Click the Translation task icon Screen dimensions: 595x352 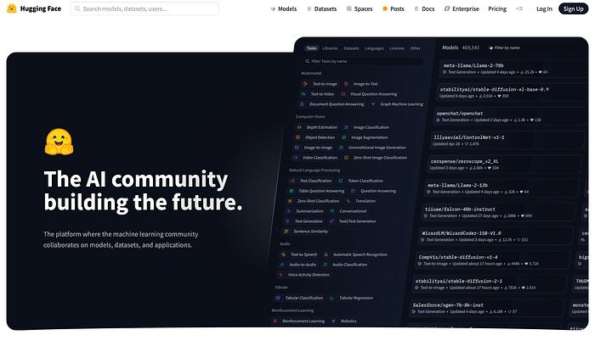click(x=348, y=201)
